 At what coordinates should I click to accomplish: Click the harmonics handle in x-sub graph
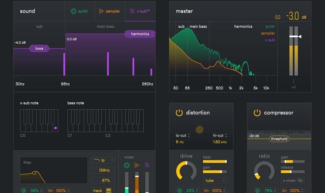coord(140,34)
